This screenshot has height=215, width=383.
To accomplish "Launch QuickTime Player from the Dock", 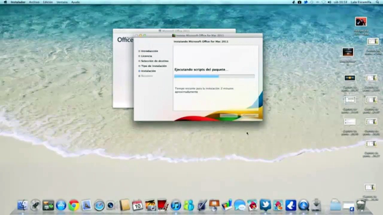I will coord(303,205).
